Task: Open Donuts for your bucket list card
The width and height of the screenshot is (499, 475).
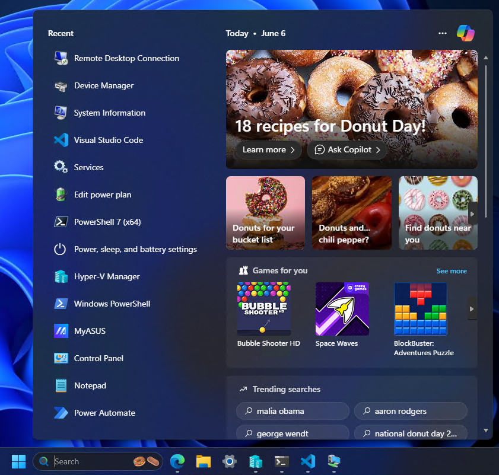Action: tap(265, 212)
